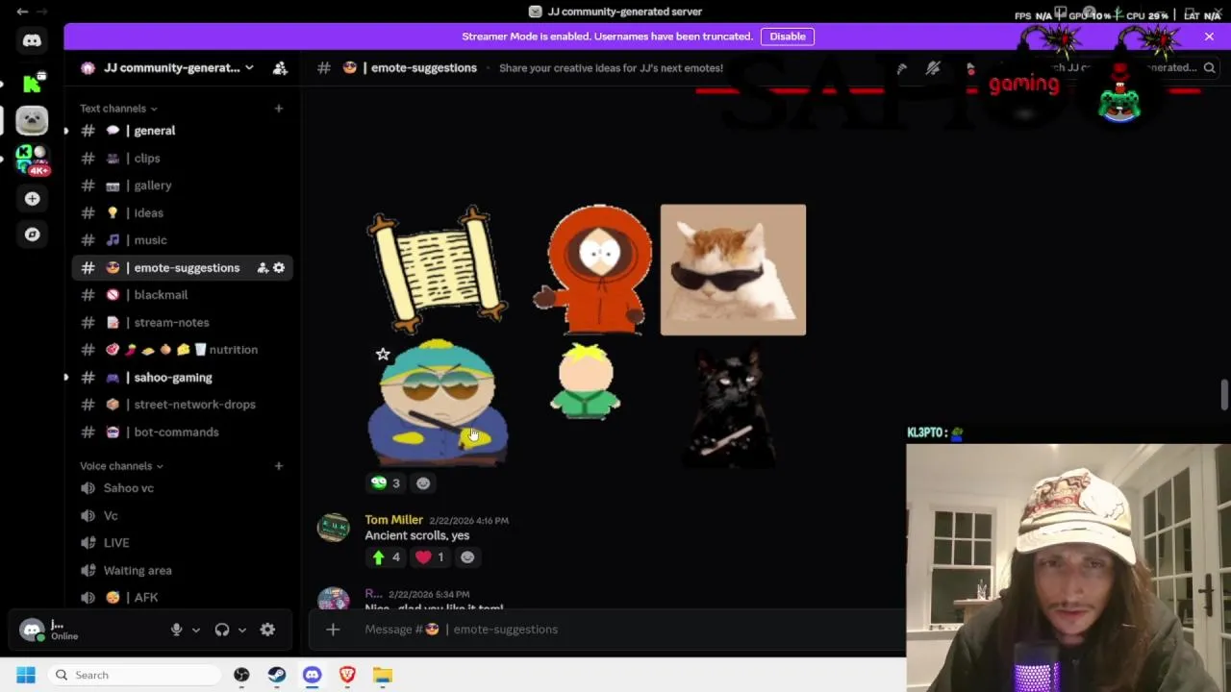Join LIVE voice channel
The width and height of the screenshot is (1231, 692).
183,543
